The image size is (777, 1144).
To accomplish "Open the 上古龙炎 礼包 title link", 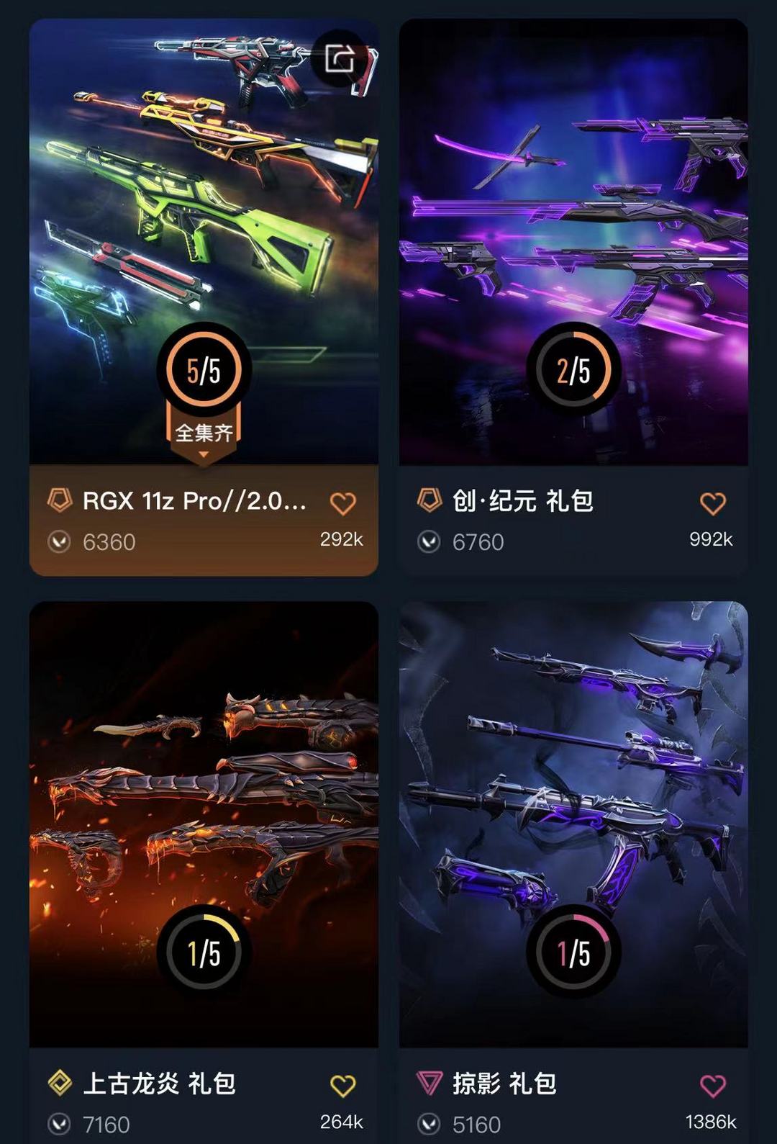I will (x=159, y=1083).
